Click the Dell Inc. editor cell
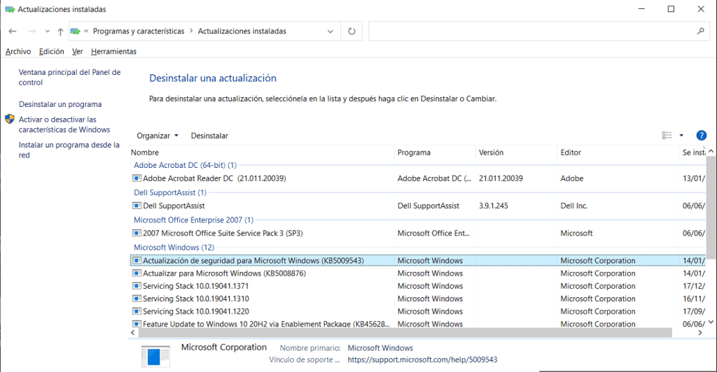Image resolution: width=717 pixels, height=372 pixels. click(574, 206)
